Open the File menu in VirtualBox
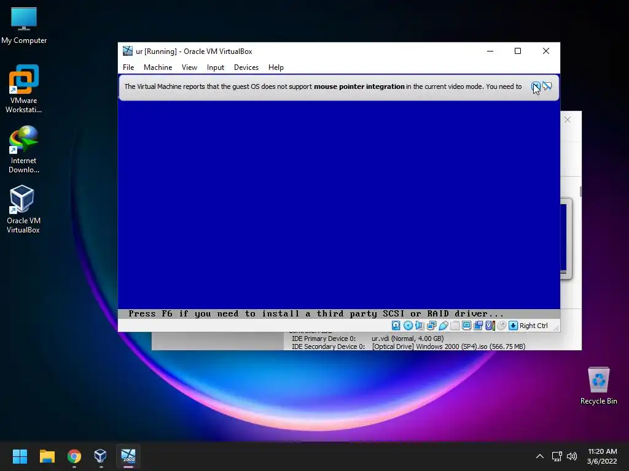 pos(128,67)
